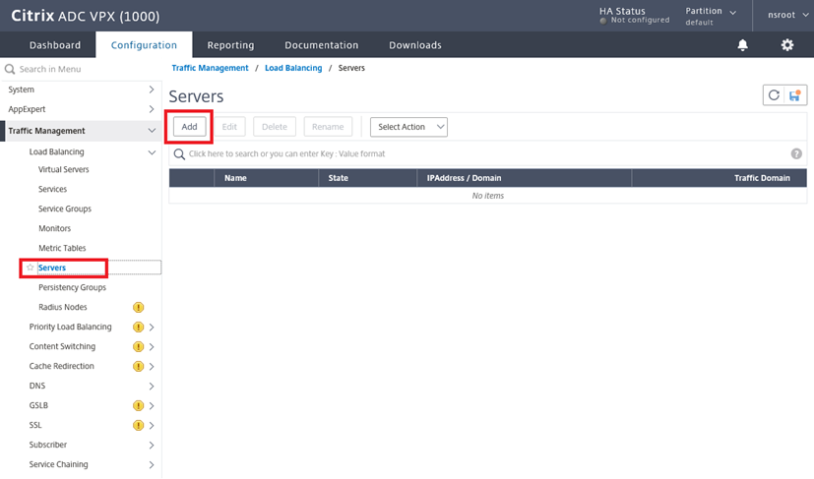Expand the Cache Redirection chevron
Viewport: 814px width, 479px height.
point(152,367)
